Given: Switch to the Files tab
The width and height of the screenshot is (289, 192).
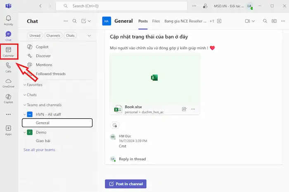Looking at the screenshot, I should point(156,21).
